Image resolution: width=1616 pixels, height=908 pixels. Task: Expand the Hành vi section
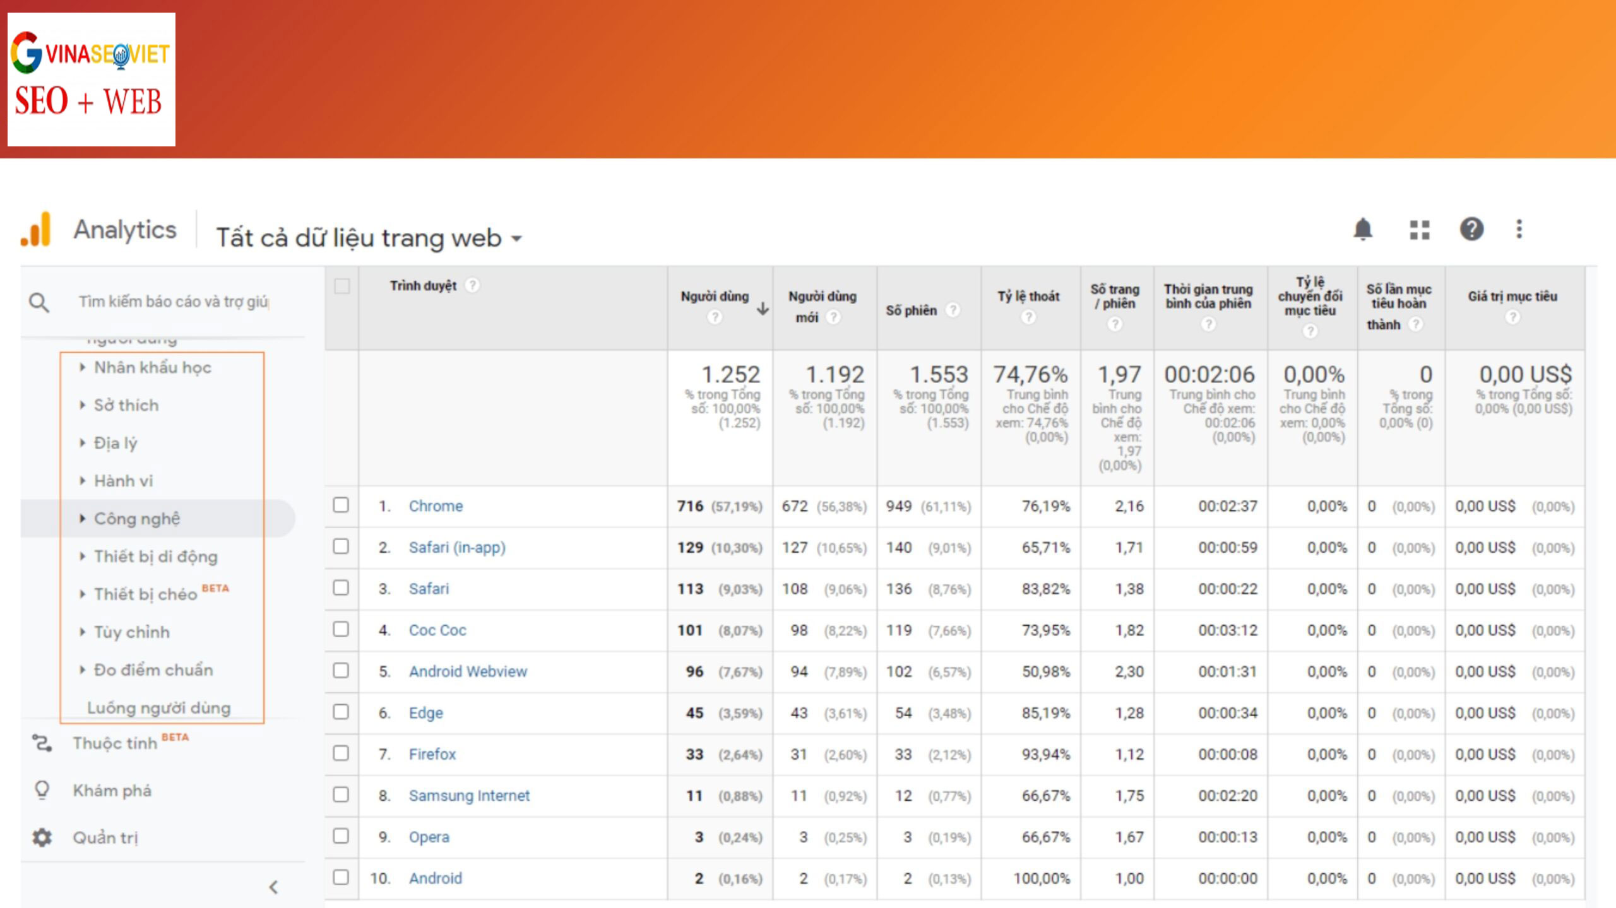click(123, 481)
